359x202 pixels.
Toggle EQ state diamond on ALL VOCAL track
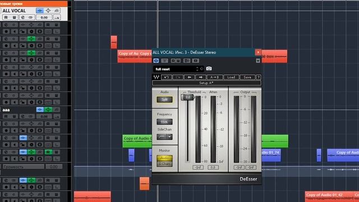coord(48,11)
